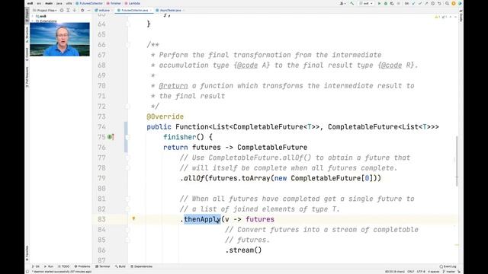The image size is (488, 274).
Task: Open the Project Files view dropdown
Action: [x=46, y=10]
